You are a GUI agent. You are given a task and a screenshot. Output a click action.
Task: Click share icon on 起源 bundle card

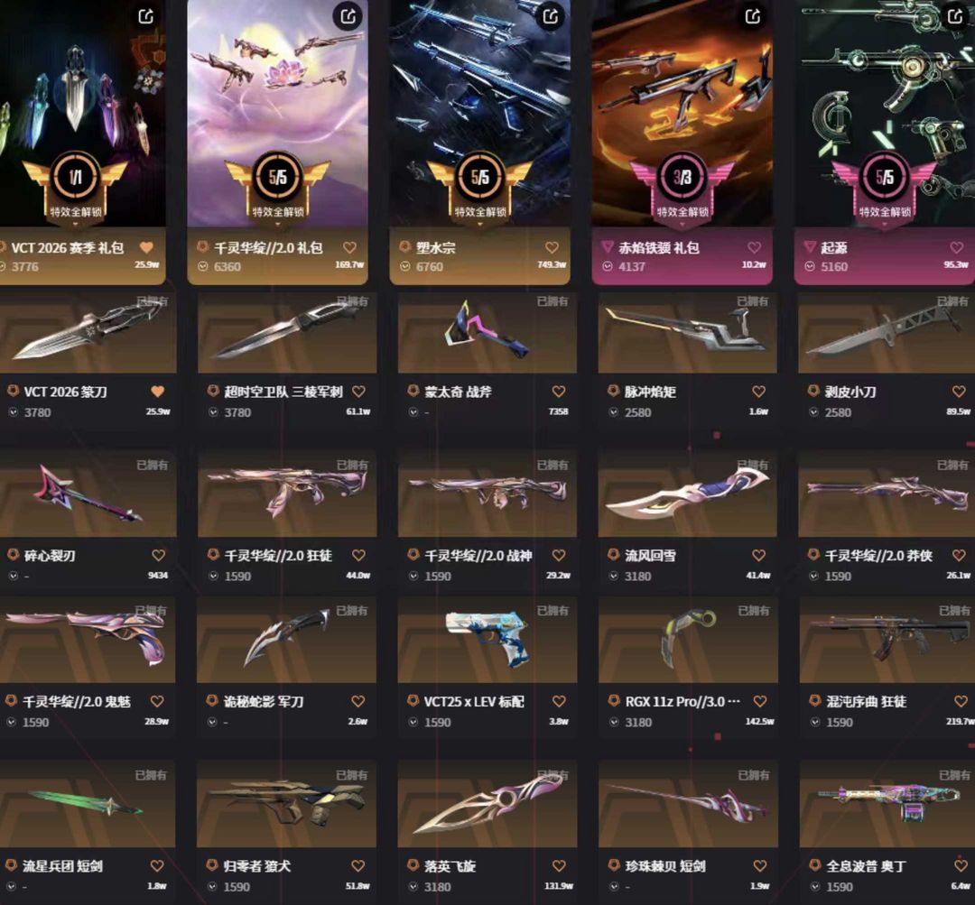(956, 16)
